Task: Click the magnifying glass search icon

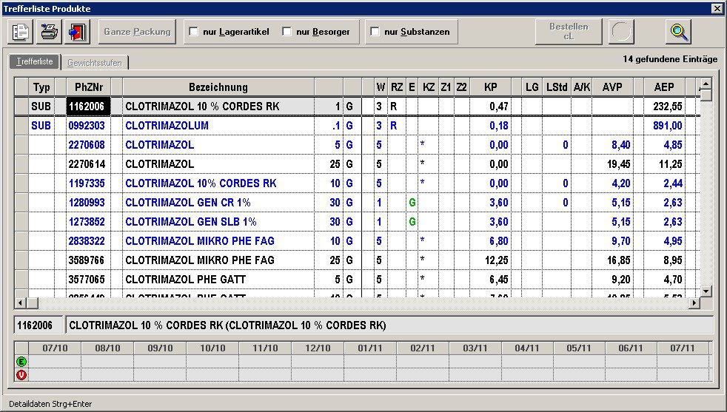Action: (679, 32)
